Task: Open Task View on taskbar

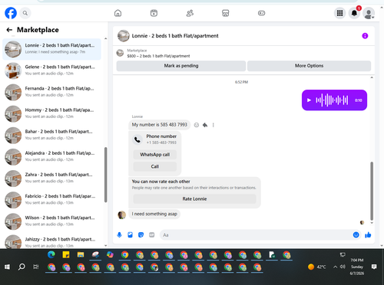Action: [36, 267]
